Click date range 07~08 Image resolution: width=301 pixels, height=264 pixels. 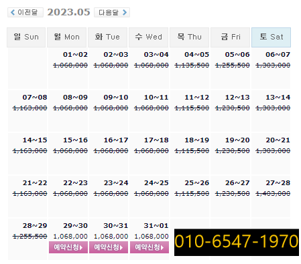click(35, 98)
